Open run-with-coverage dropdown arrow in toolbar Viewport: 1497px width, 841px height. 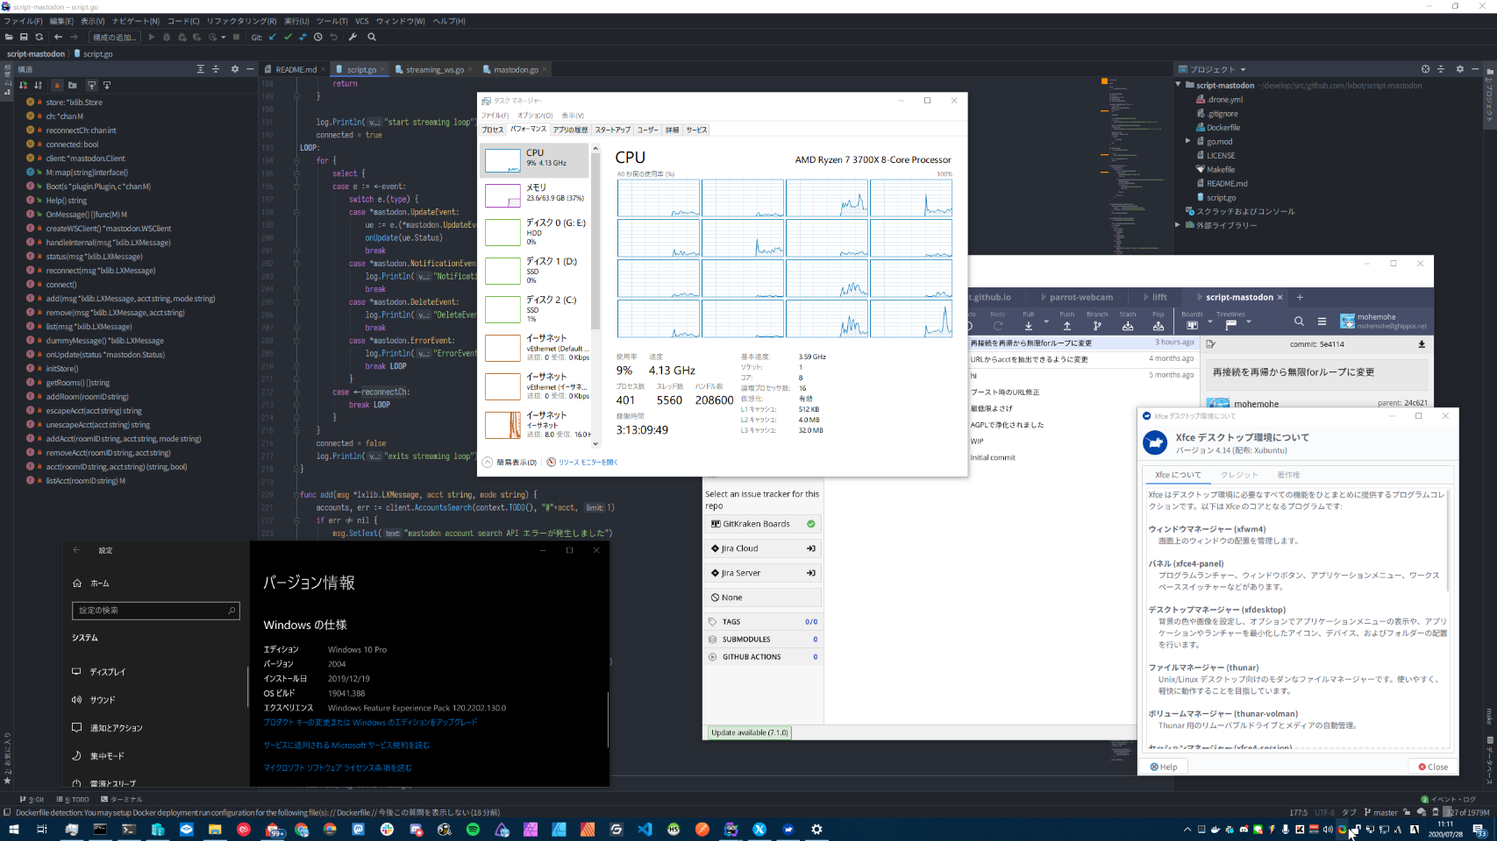pos(223,37)
